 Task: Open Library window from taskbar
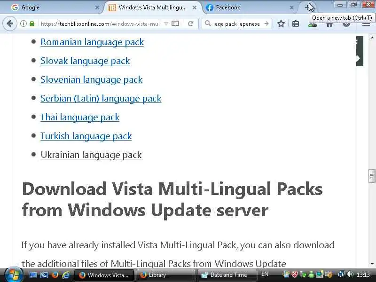165,275
